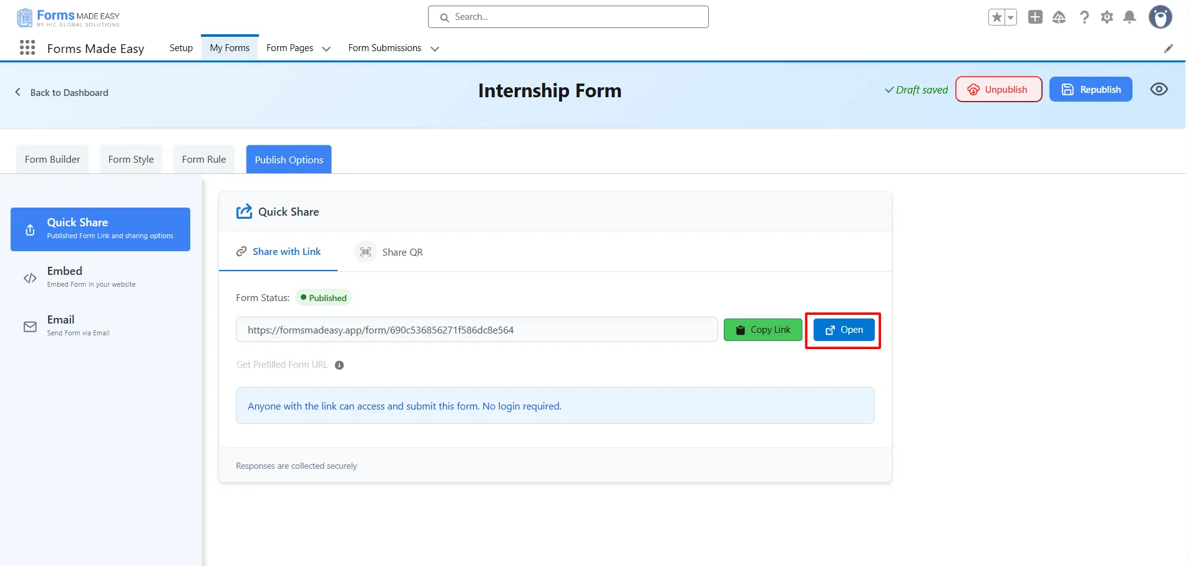Click the notifications bell icon

pos(1129,17)
